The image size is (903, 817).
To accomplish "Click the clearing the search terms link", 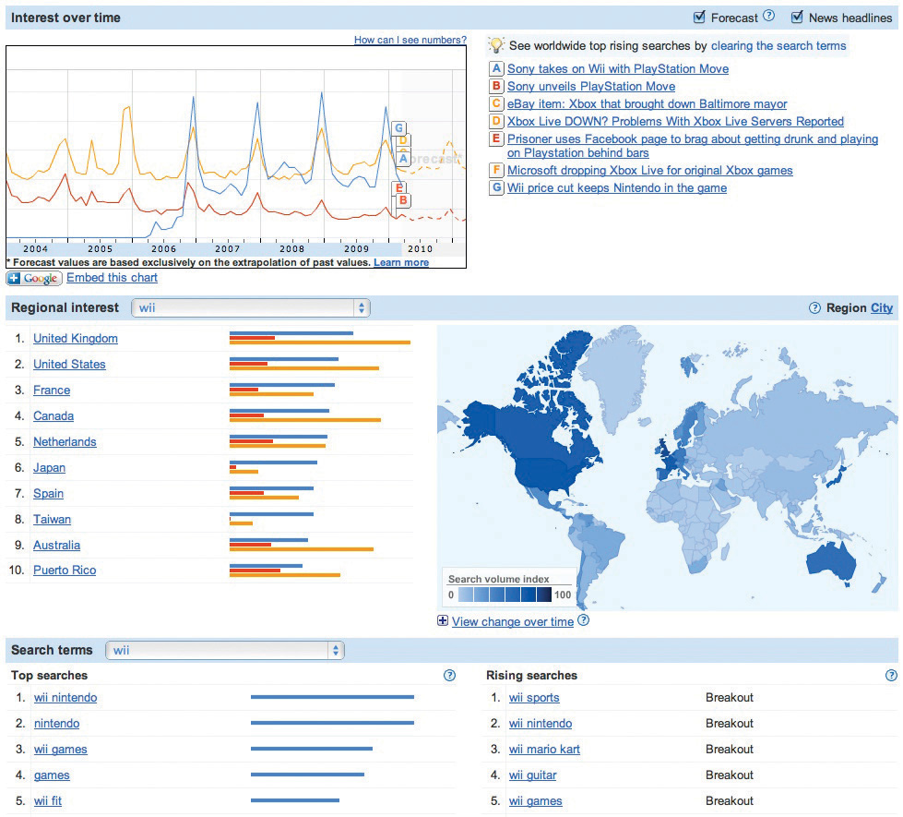I will coord(778,45).
